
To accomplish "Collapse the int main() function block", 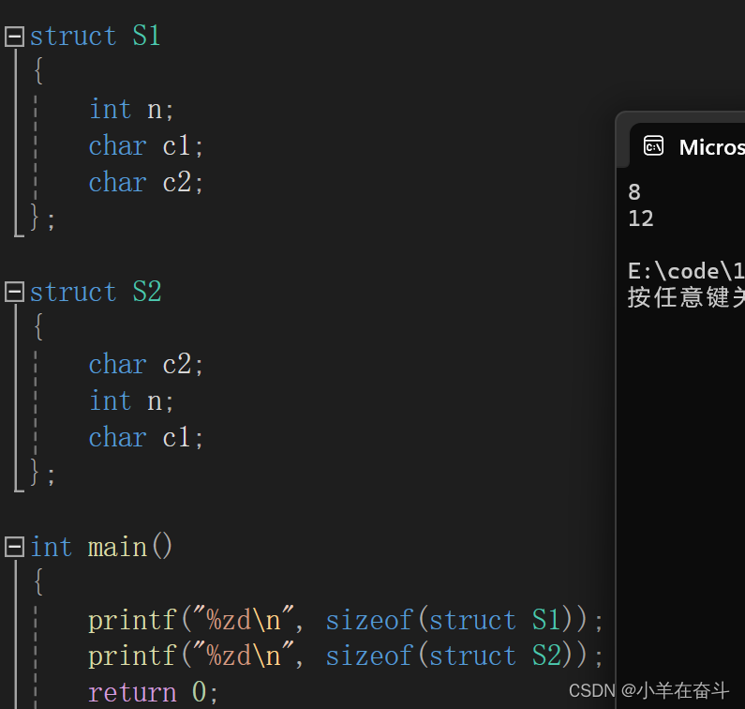I will coord(14,548).
